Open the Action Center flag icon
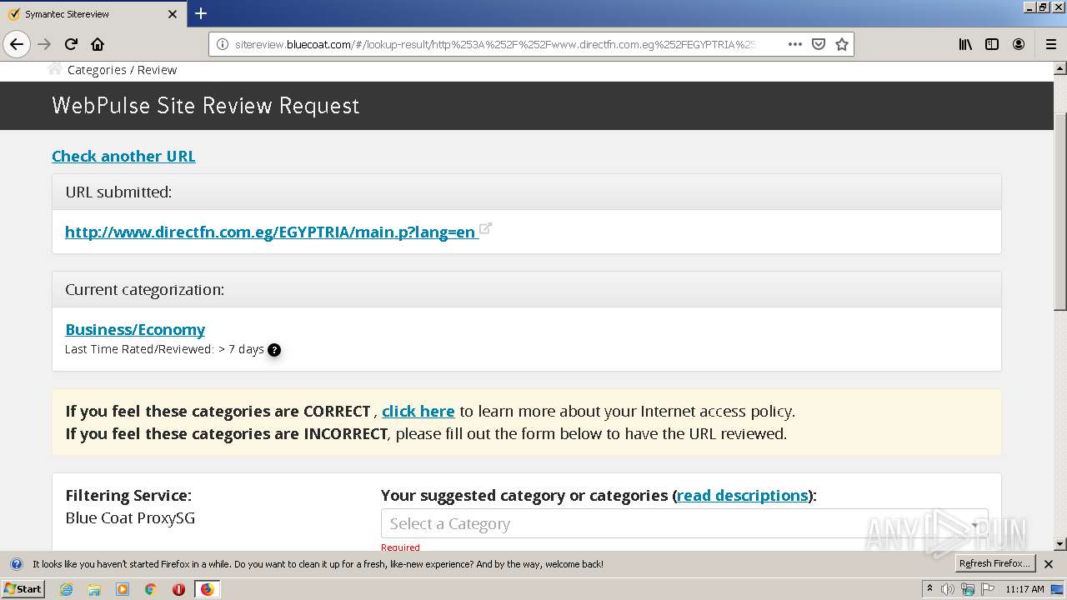1067x600 pixels. click(987, 589)
